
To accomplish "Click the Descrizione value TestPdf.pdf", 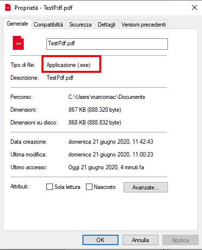I will [60, 78].
